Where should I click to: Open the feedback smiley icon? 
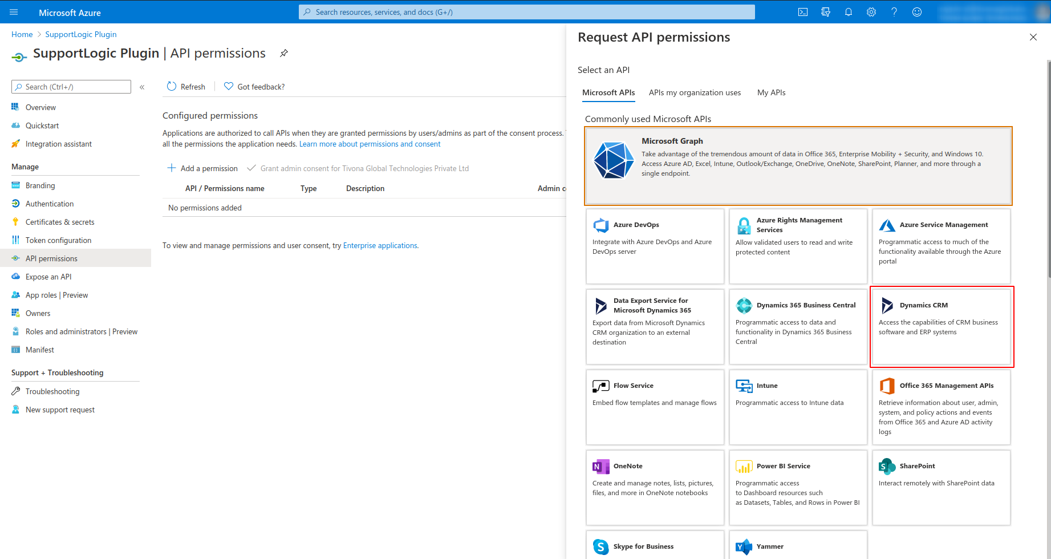click(917, 12)
